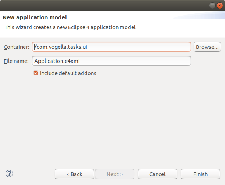The image size is (225, 185).
Task: Focus the File name input field
Action: [x=111, y=61]
